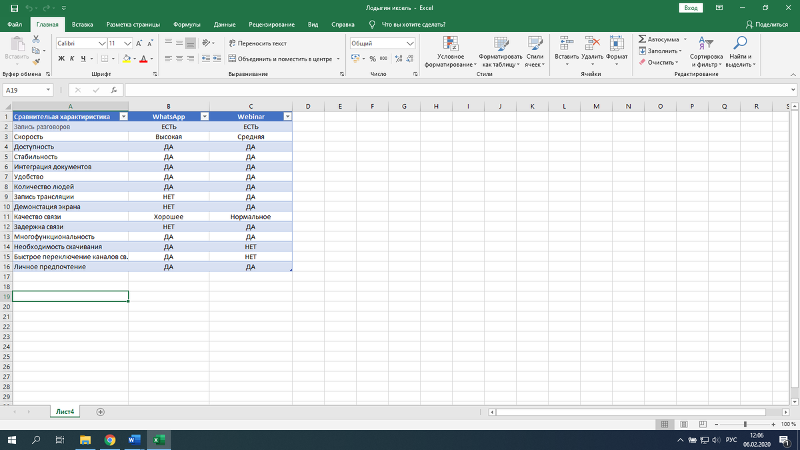Center text horizontally in the cell

[x=180, y=59]
